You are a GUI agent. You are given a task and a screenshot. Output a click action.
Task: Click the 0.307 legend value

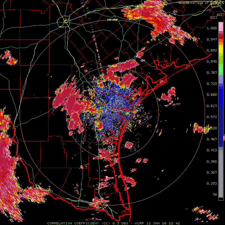tap(212, 172)
